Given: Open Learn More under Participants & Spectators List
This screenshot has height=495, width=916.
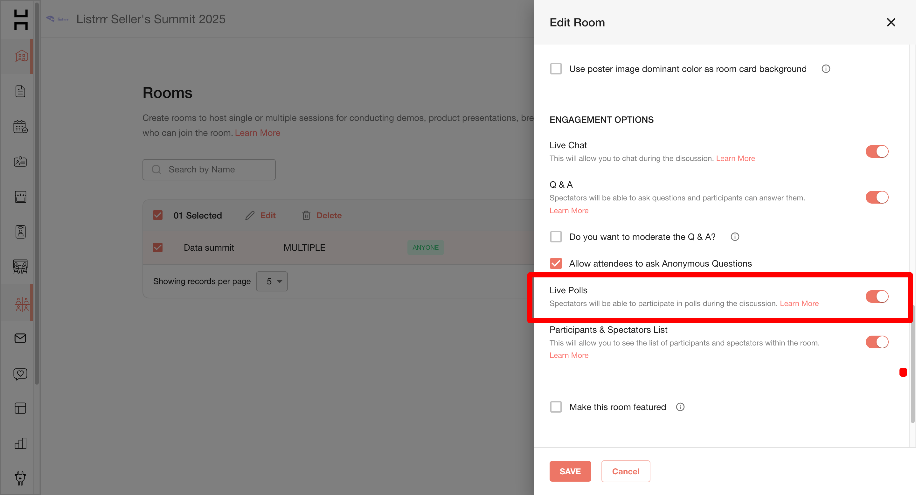Looking at the screenshot, I should pyautogui.click(x=569, y=356).
